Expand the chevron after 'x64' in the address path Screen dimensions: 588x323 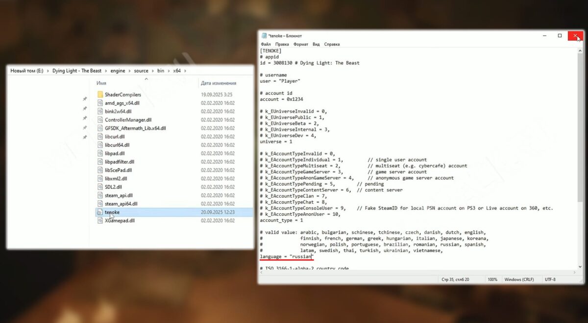[x=184, y=71]
